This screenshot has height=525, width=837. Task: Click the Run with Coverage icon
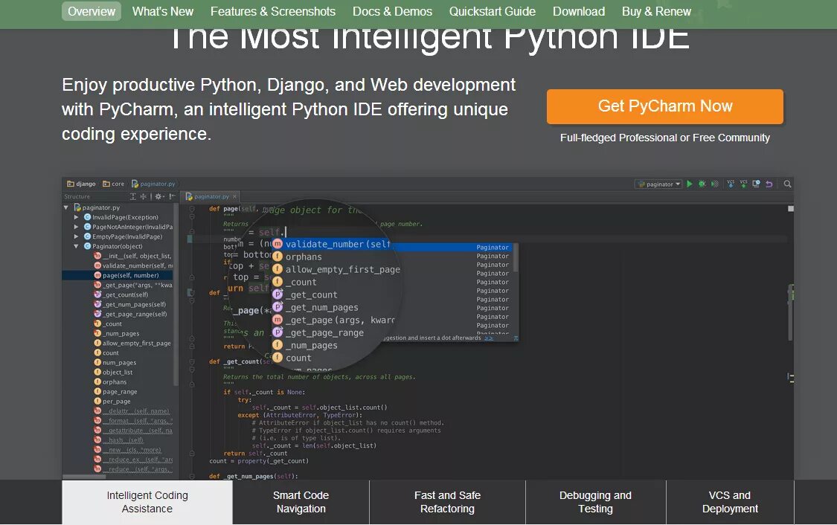[x=715, y=184]
